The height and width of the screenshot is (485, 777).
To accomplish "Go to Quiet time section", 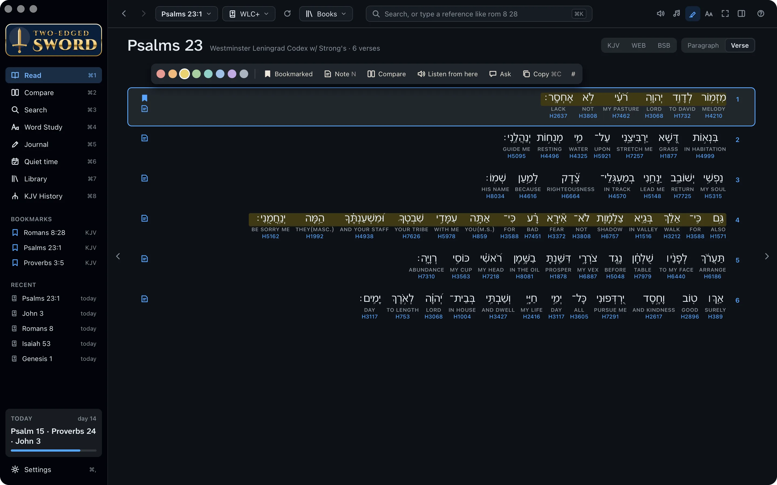I will [x=54, y=162].
